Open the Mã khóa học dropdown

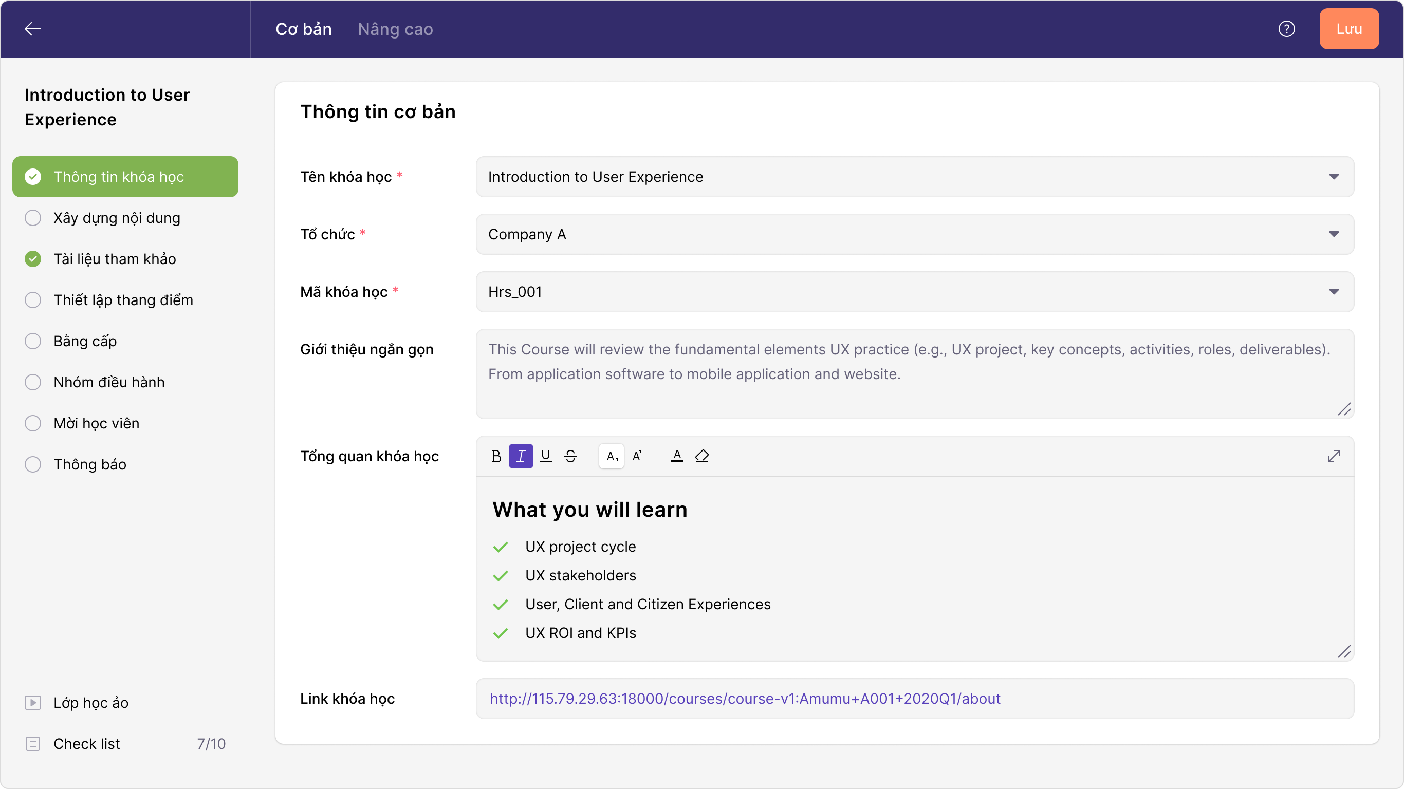coord(1334,292)
